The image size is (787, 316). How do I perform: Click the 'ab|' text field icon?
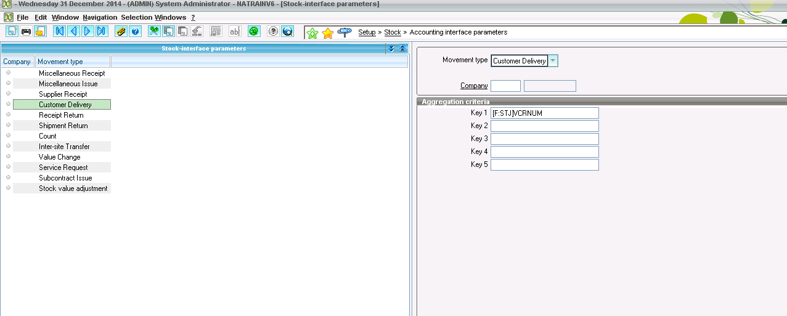tap(235, 31)
